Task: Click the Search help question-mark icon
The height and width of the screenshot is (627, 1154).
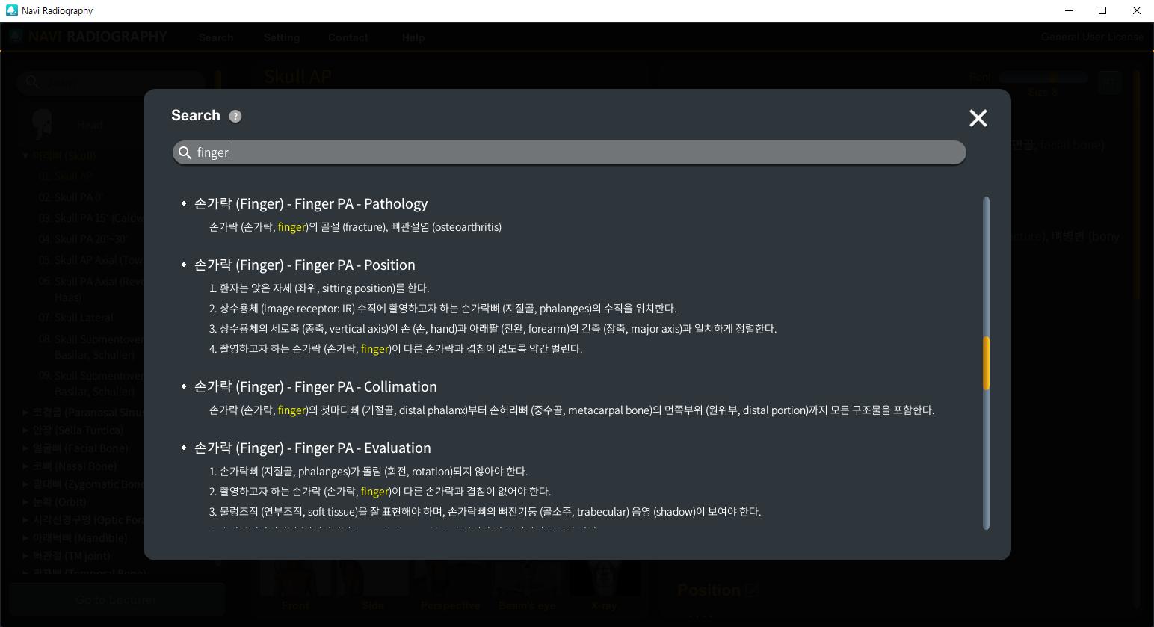Action: pyautogui.click(x=235, y=116)
